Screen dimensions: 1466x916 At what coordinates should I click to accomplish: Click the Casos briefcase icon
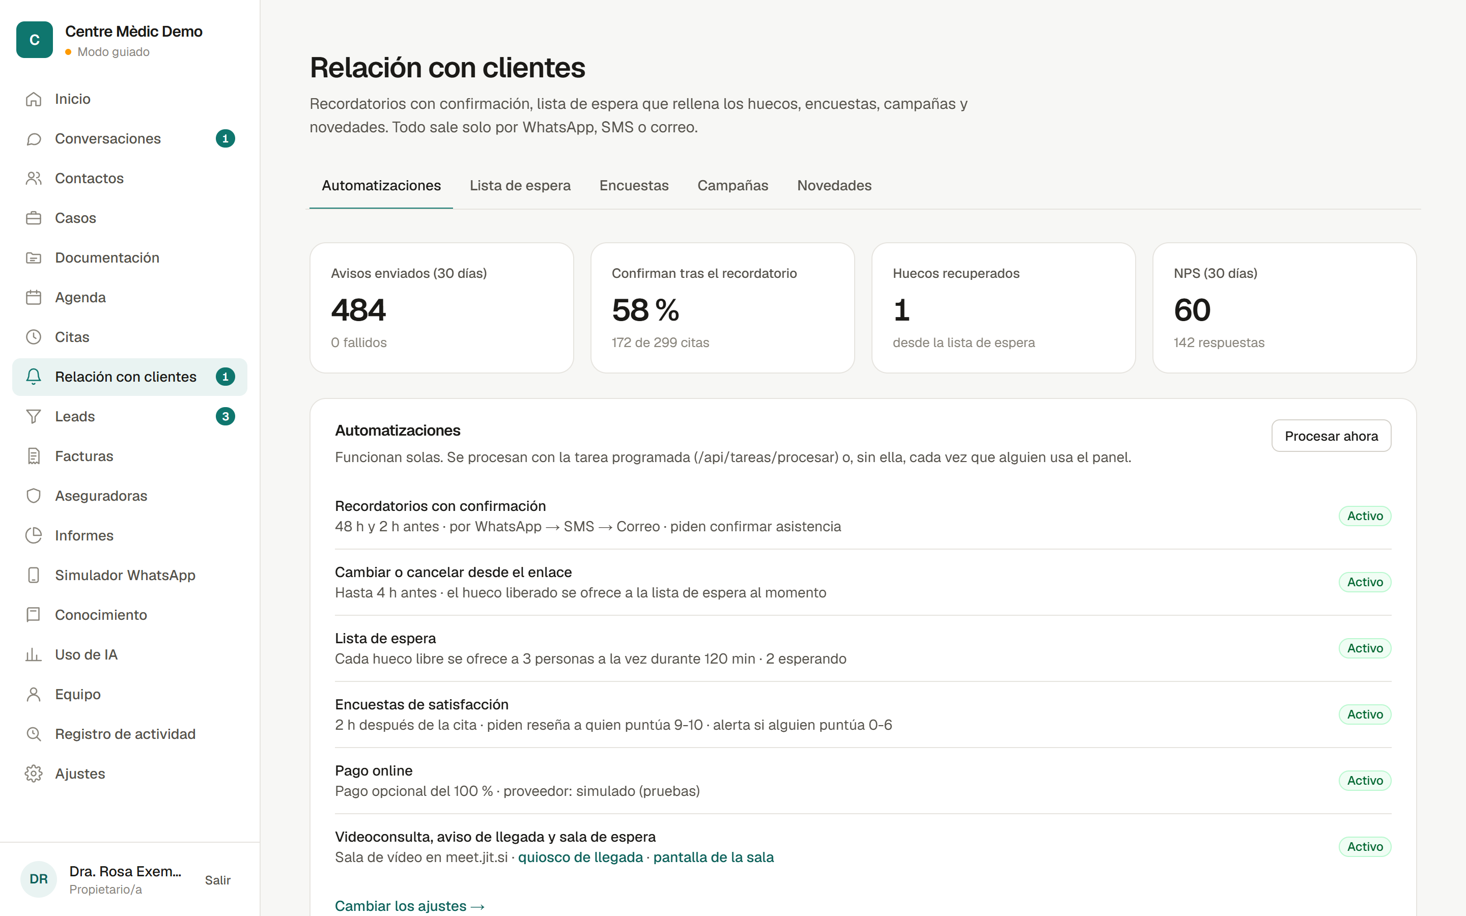click(x=34, y=218)
